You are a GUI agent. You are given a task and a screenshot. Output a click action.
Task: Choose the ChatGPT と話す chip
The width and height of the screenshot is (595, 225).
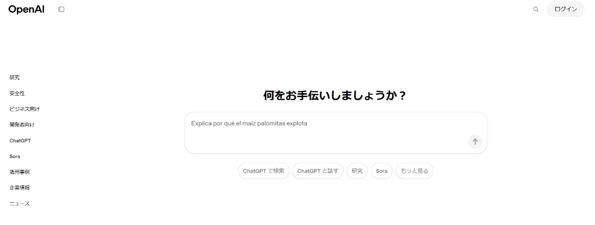click(317, 171)
